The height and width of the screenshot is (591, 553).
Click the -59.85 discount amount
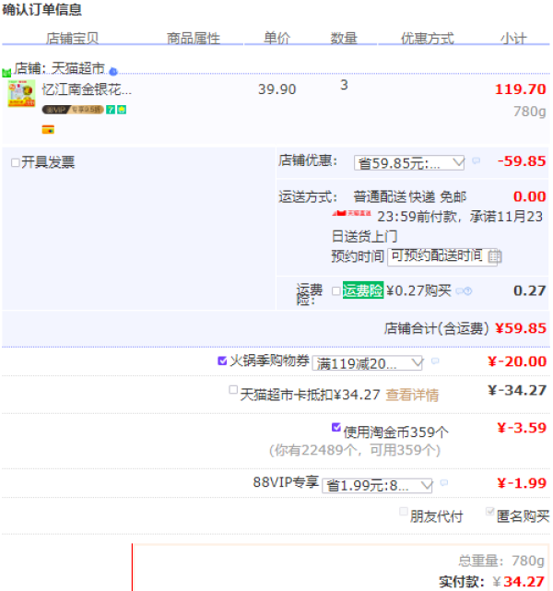pos(522,161)
